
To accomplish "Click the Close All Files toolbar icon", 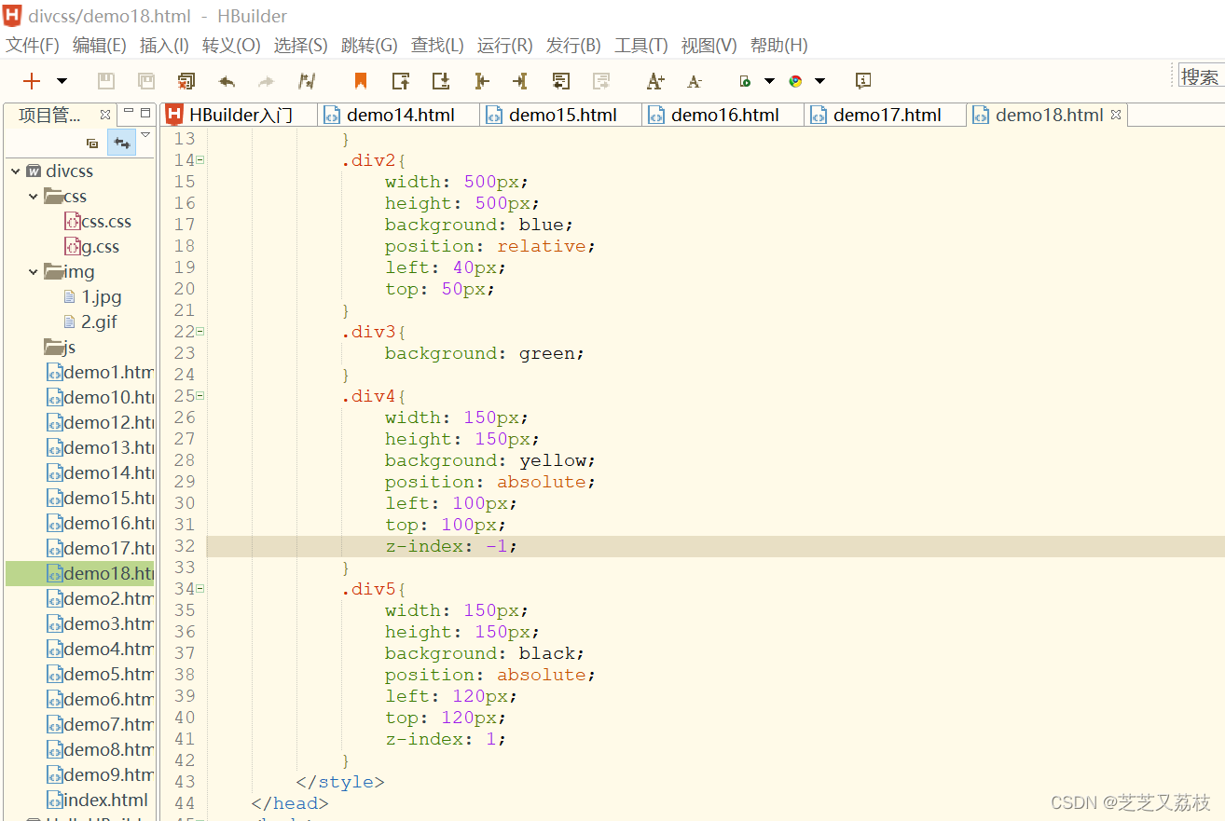I will 186,81.
